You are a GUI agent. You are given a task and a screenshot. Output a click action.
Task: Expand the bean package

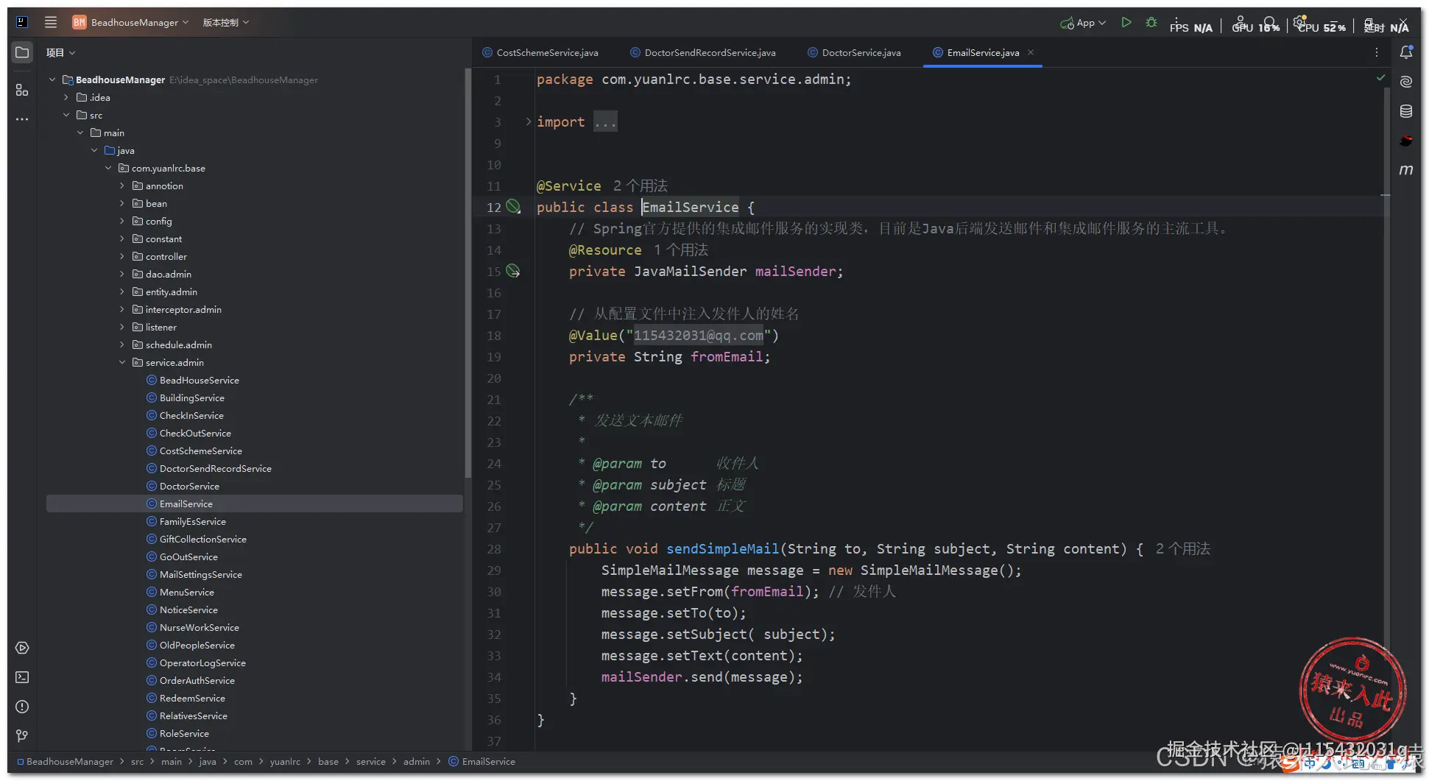121,203
